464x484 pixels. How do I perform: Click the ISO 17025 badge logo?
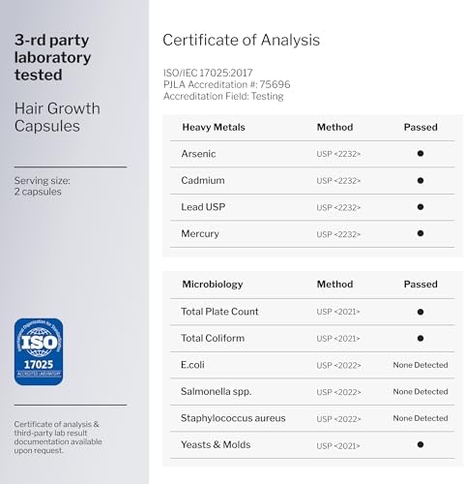(39, 351)
